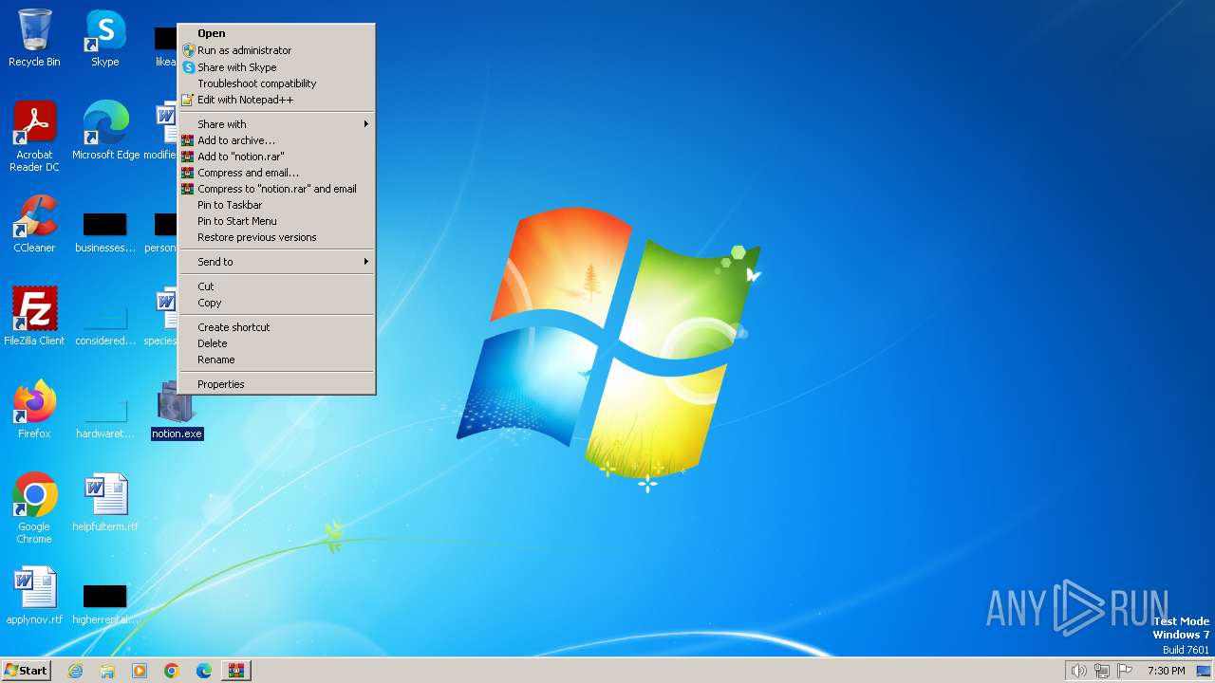
Task: Choose Delete in the context menu
Action: [276, 343]
